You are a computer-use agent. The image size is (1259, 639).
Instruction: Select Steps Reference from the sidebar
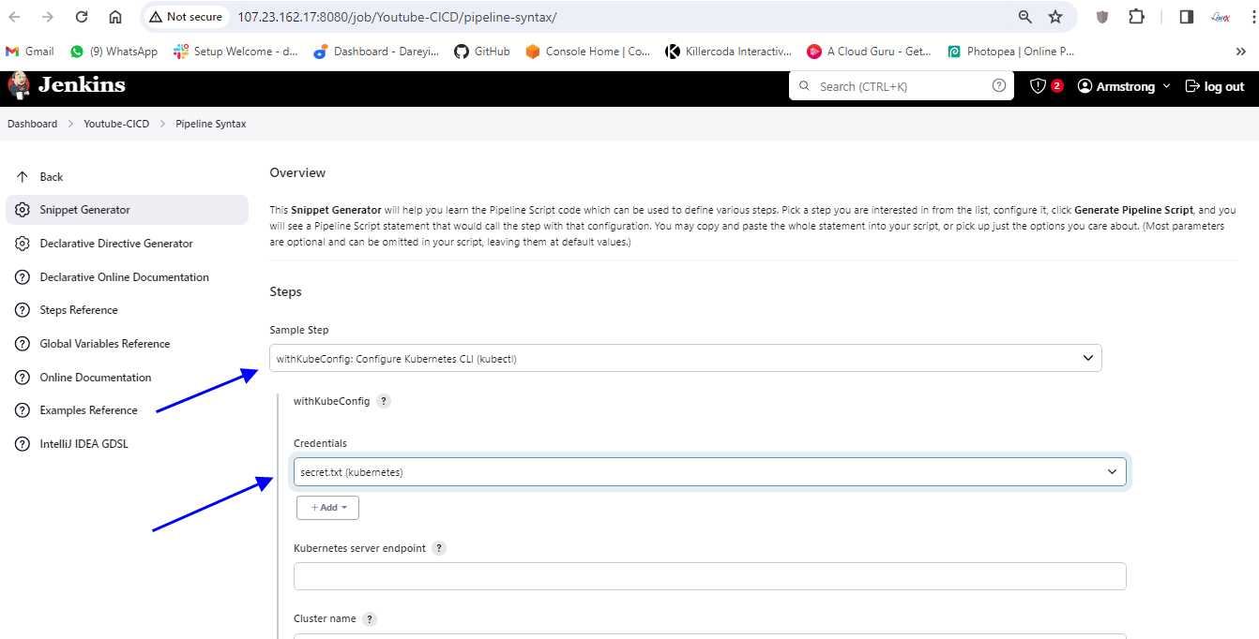(79, 310)
